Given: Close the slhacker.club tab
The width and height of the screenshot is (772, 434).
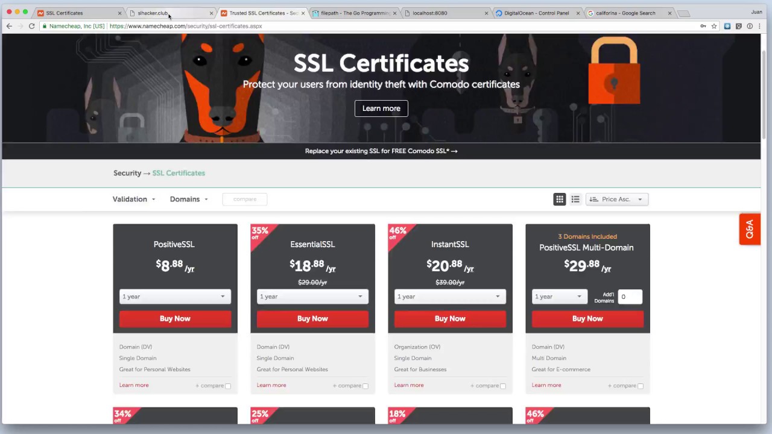Looking at the screenshot, I should pyautogui.click(x=211, y=13).
